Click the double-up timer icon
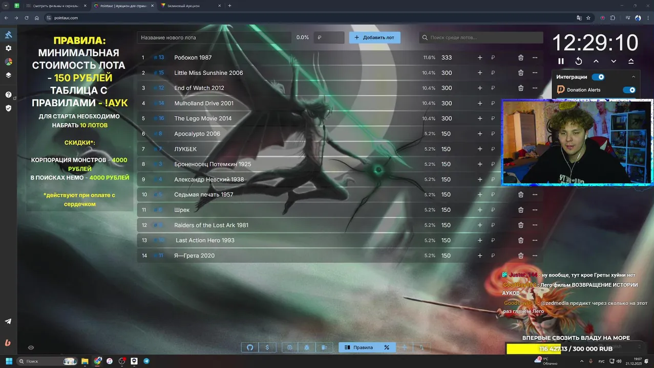Screen dimensions: 654x368 pos(631,61)
